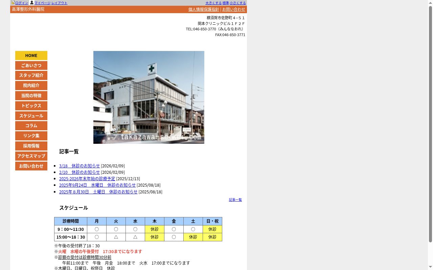Select お問い合わせ button in side menu
This screenshot has width=433, height=270.
pyautogui.click(x=31, y=166)
